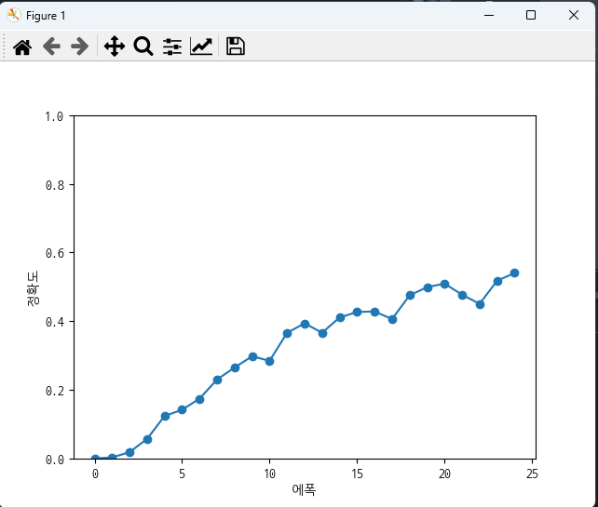Activate the Pan axes tool

115,47
